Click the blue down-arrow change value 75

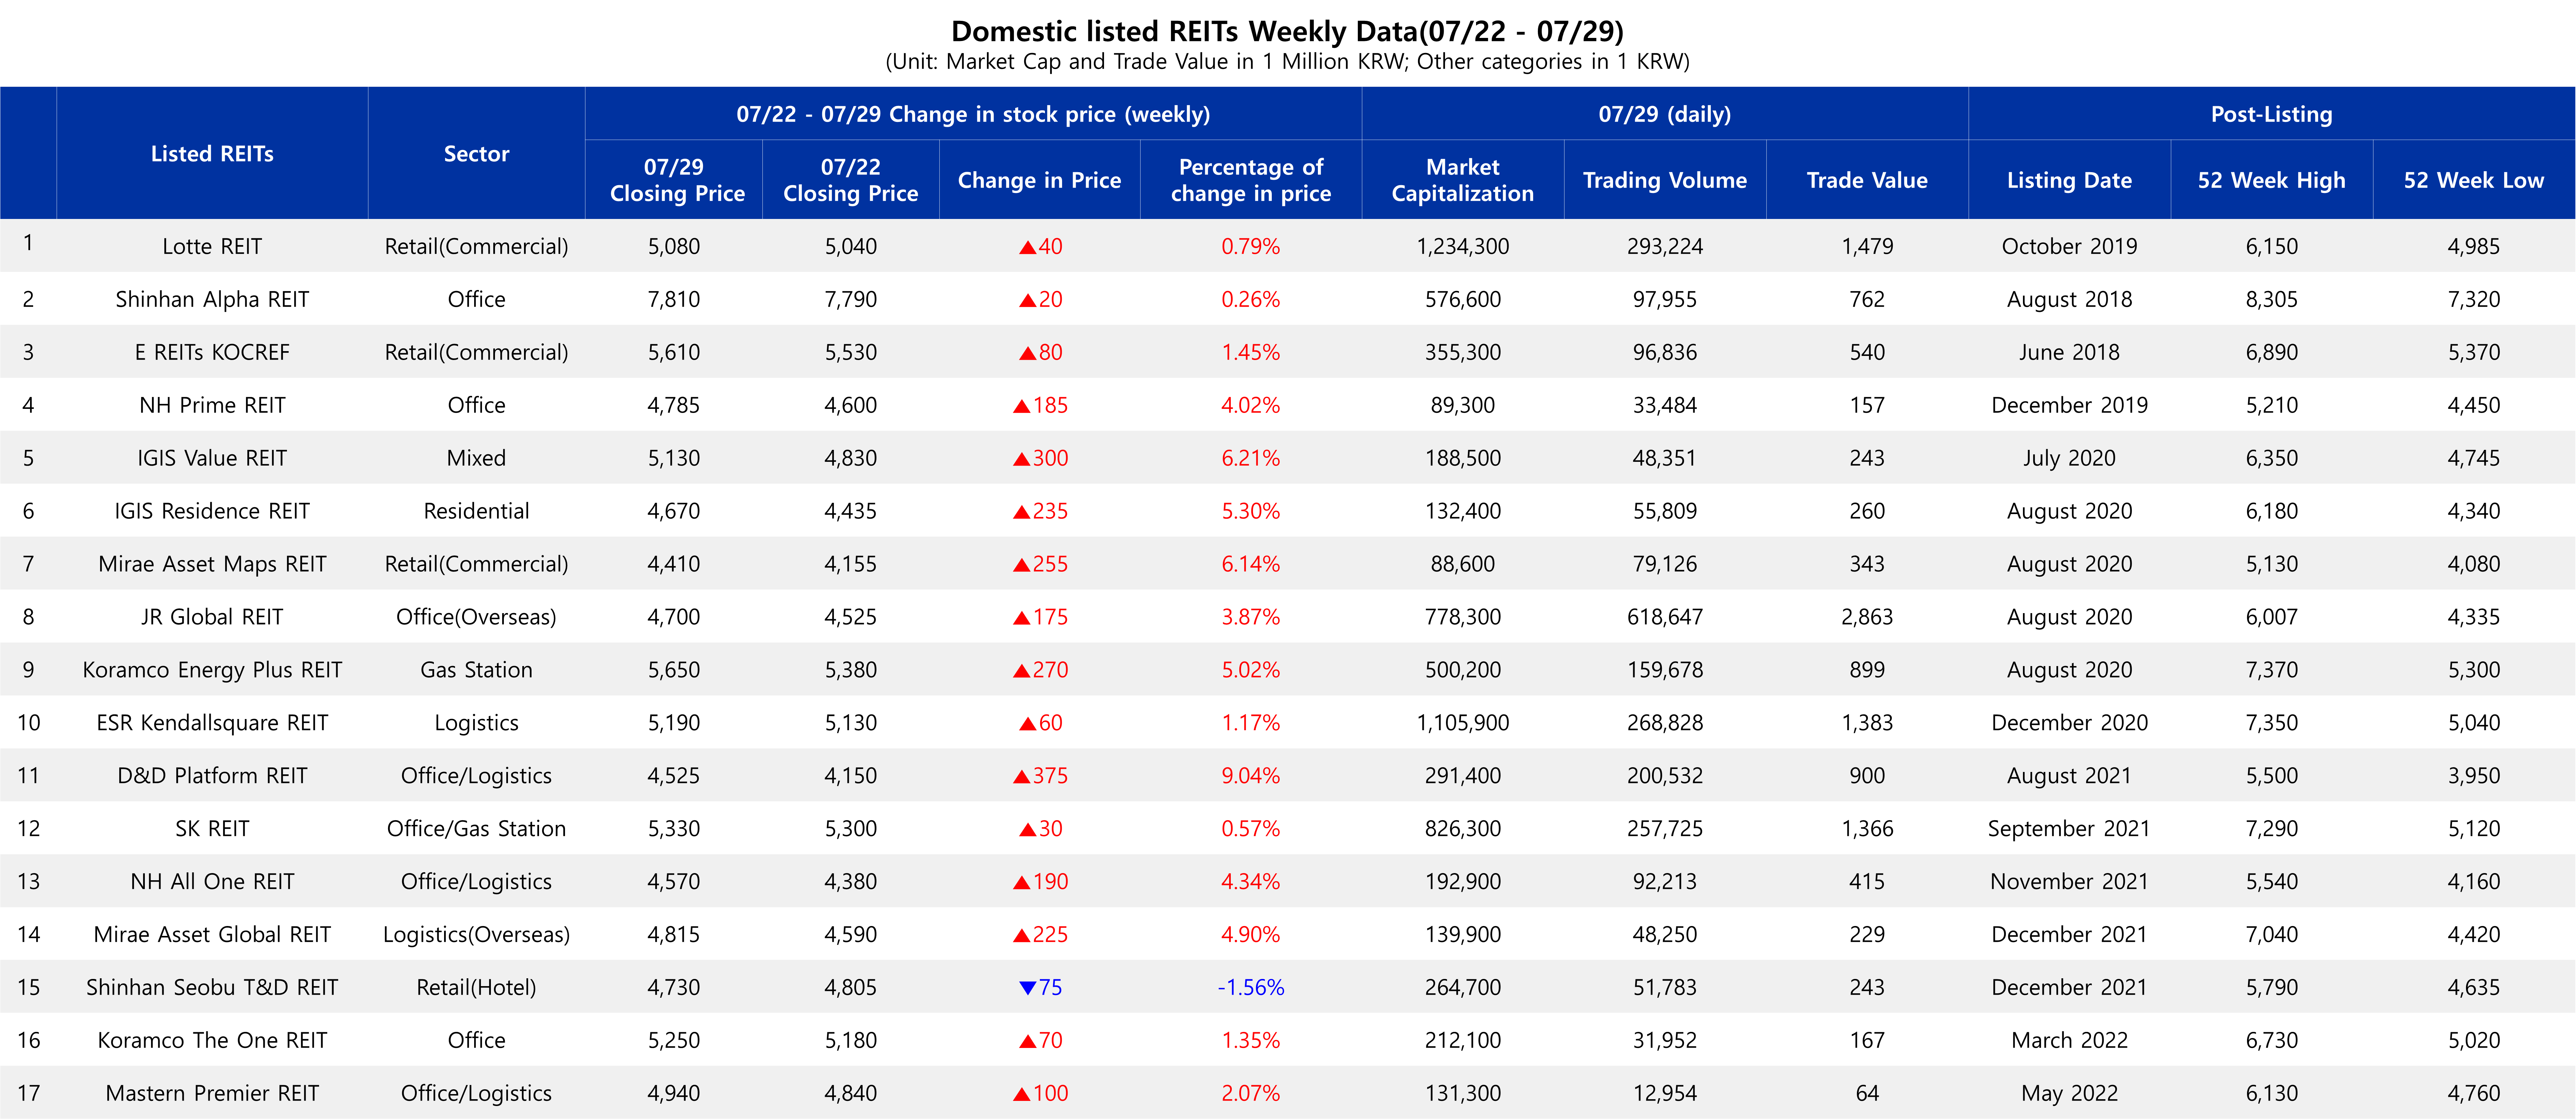coord(1040,988)
